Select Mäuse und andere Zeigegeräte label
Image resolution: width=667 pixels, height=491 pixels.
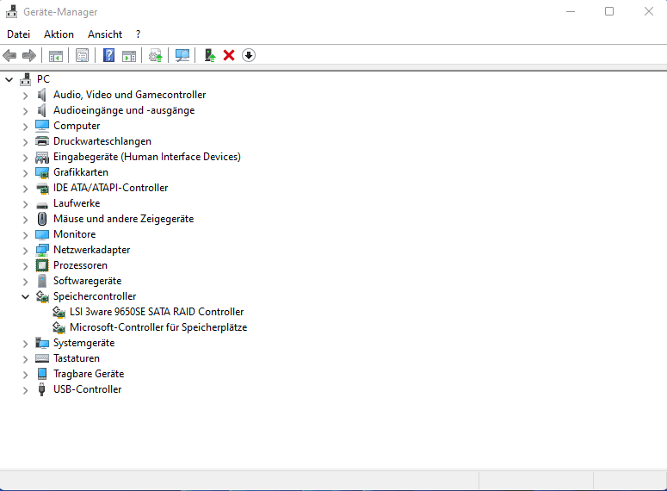pyautogui.click(x=123, y=219)
